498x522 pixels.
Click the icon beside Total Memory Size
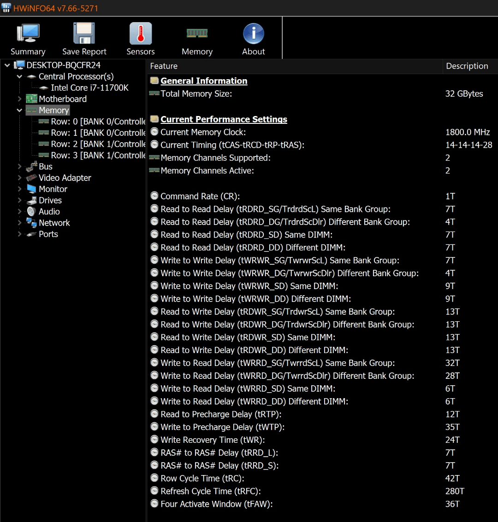coord(154,93)
